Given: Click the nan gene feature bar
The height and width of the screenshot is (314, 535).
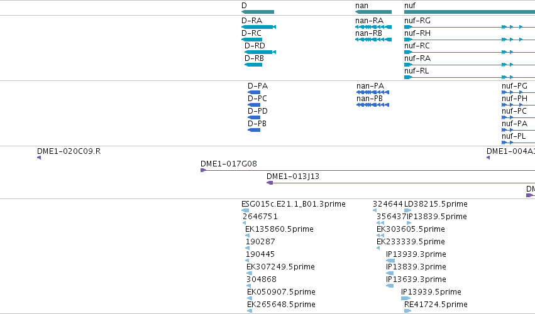Looking at the screenshot, I should 373,12.
